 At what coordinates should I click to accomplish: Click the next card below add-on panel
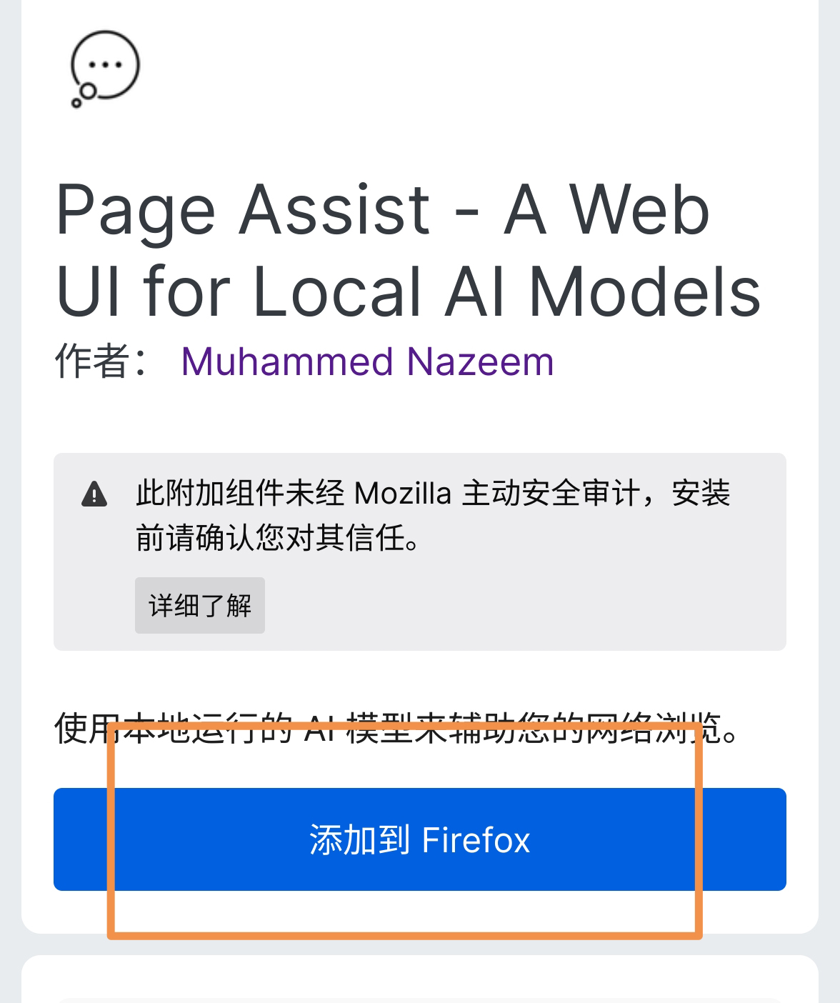(420, 979)
